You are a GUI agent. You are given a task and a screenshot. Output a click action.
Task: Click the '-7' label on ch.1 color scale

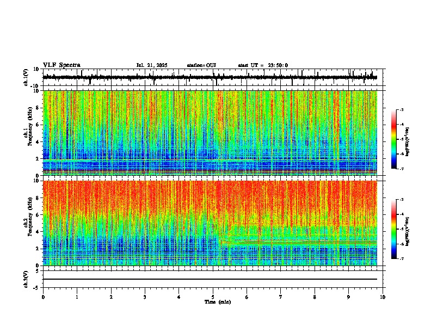pos(402,169)
